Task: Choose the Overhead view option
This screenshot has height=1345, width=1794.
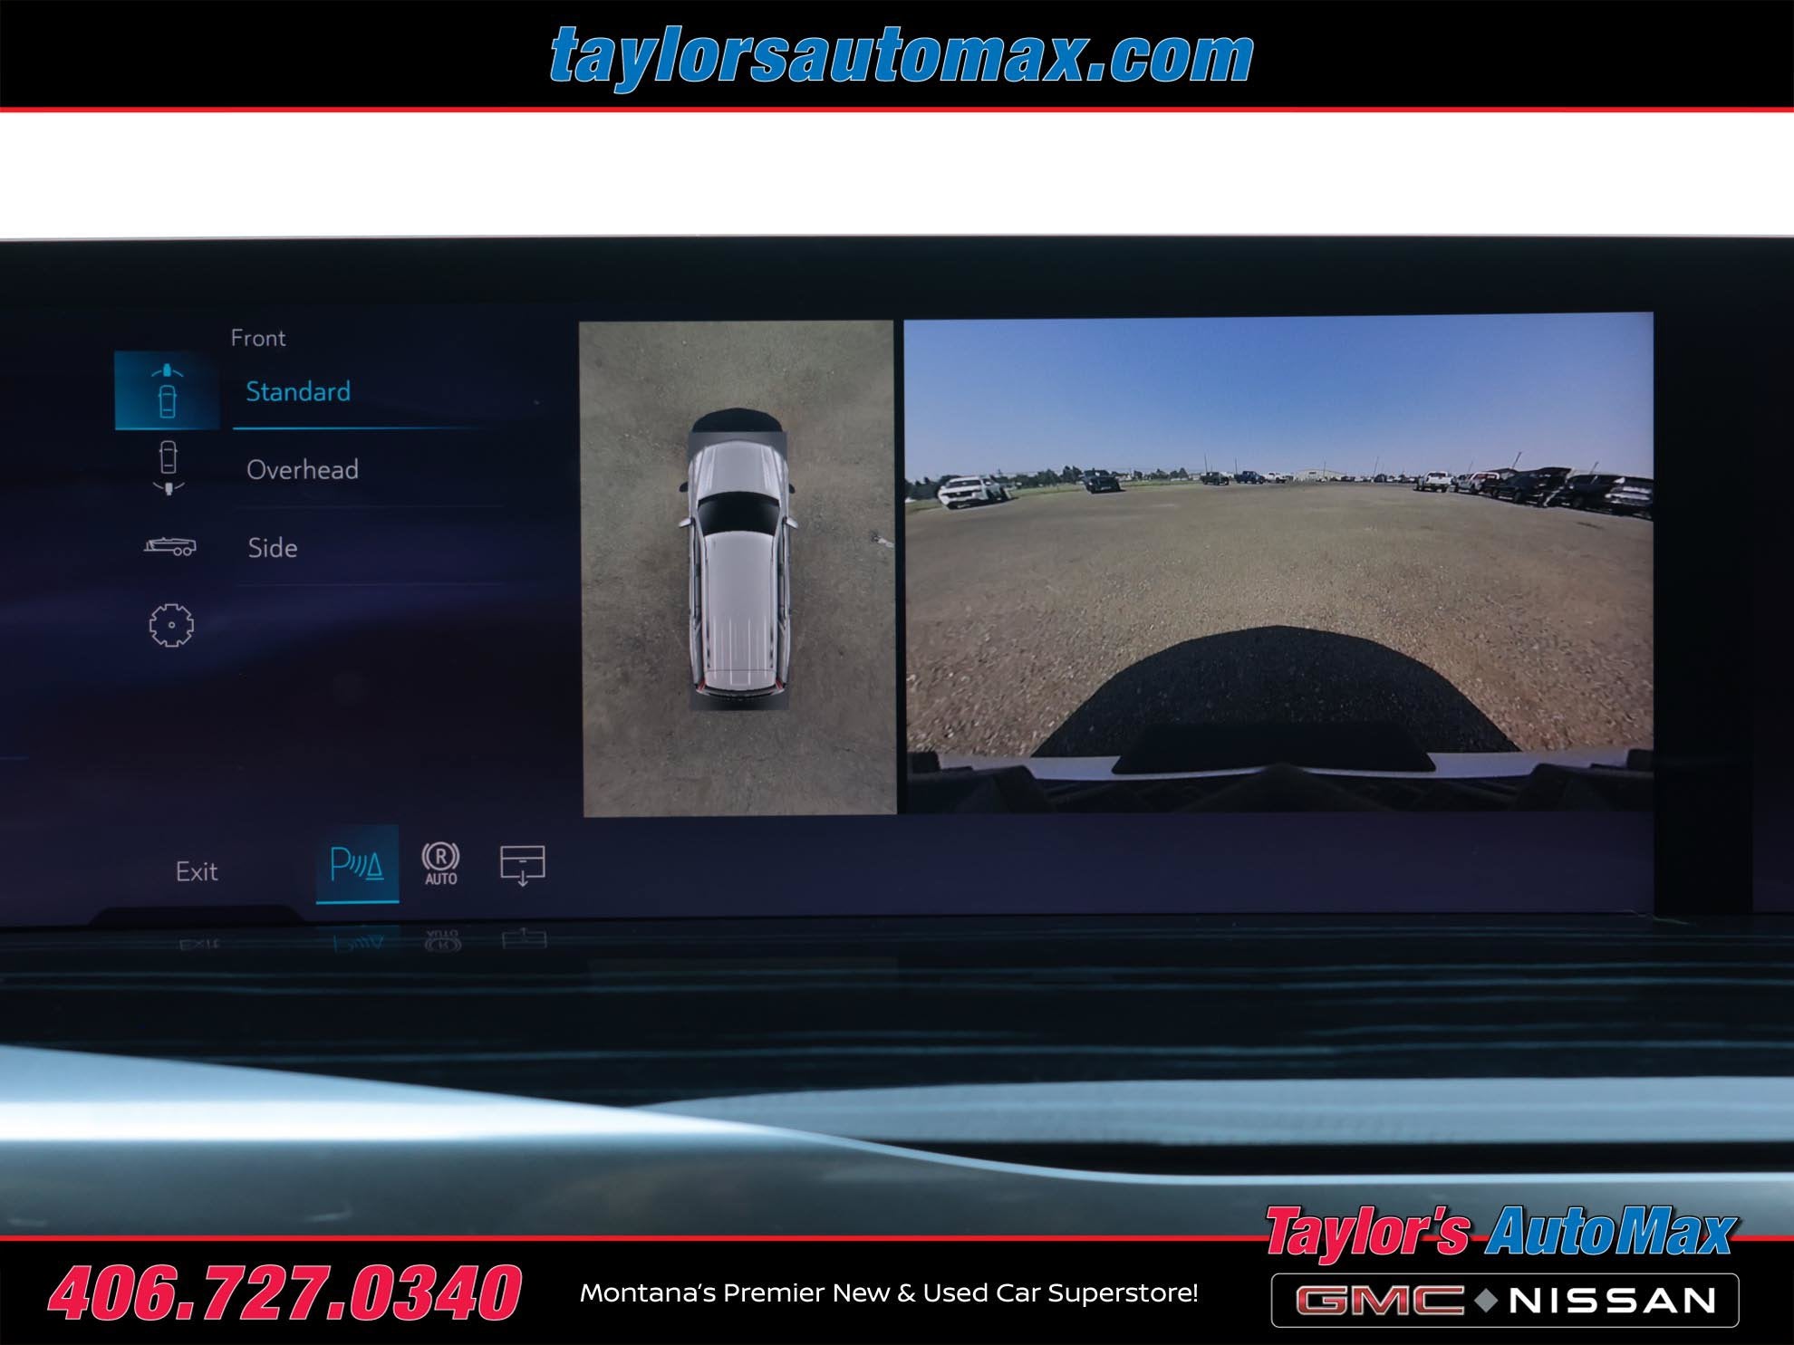Action: click(303, 469)
